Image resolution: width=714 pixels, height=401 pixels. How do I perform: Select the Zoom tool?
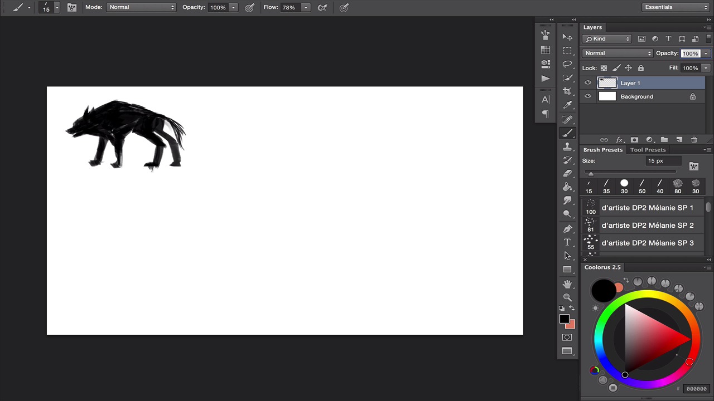click(567, 297)
